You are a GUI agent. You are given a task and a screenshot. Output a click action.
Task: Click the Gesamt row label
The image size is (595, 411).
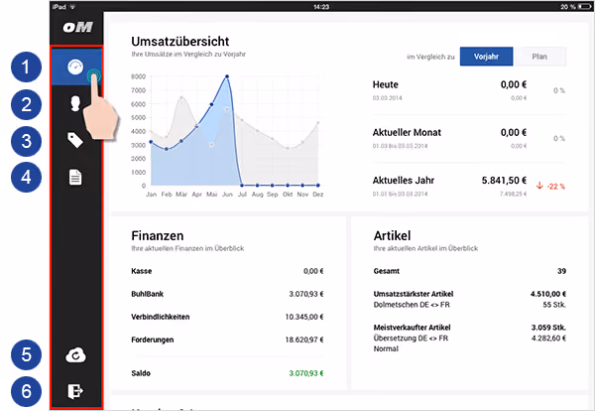pyautogui.click(x=387, y=271)
